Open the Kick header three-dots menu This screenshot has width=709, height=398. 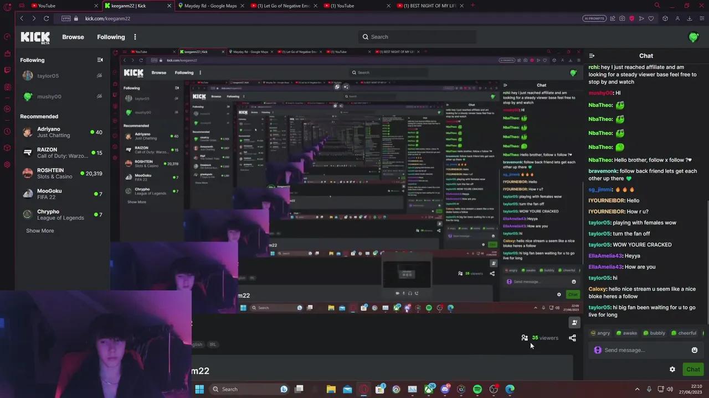(x=135, y=37)
